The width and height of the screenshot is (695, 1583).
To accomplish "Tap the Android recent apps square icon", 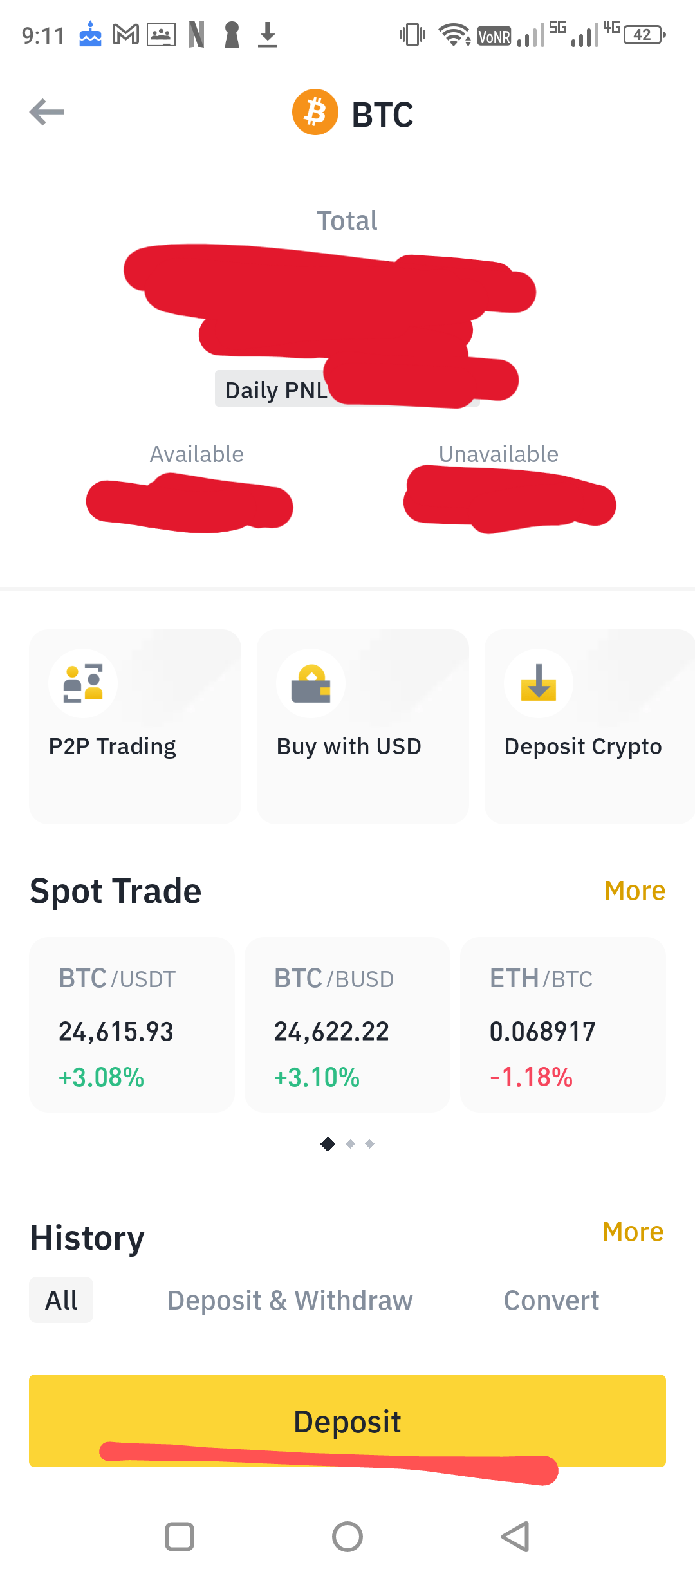I will (x=180, y=1537).
